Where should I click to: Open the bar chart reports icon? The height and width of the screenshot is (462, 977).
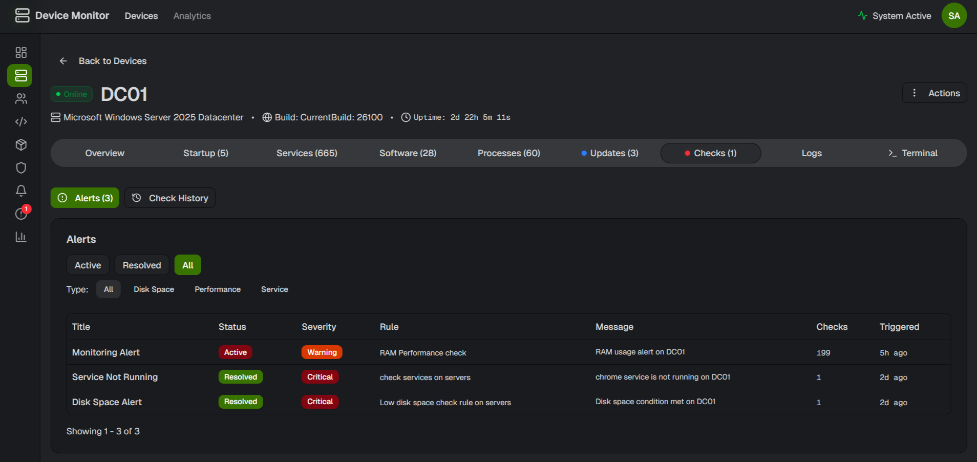[x=21, y=237]
